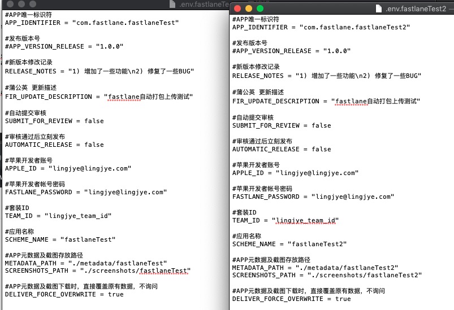
Task: Click the document icon in the back window title bar
Action: click(172, 4)
